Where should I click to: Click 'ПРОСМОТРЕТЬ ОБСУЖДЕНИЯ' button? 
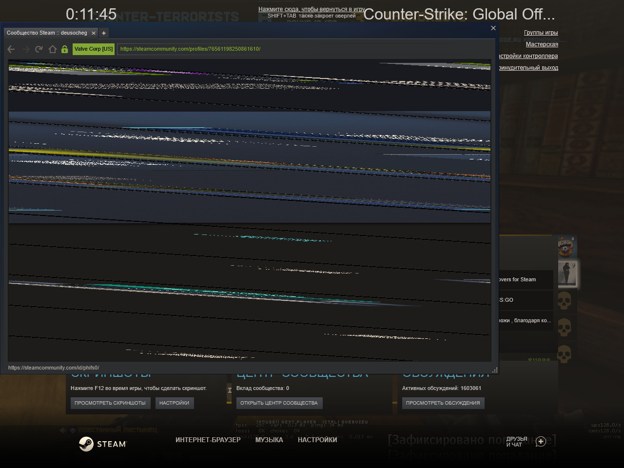click(x=443, y=403)
